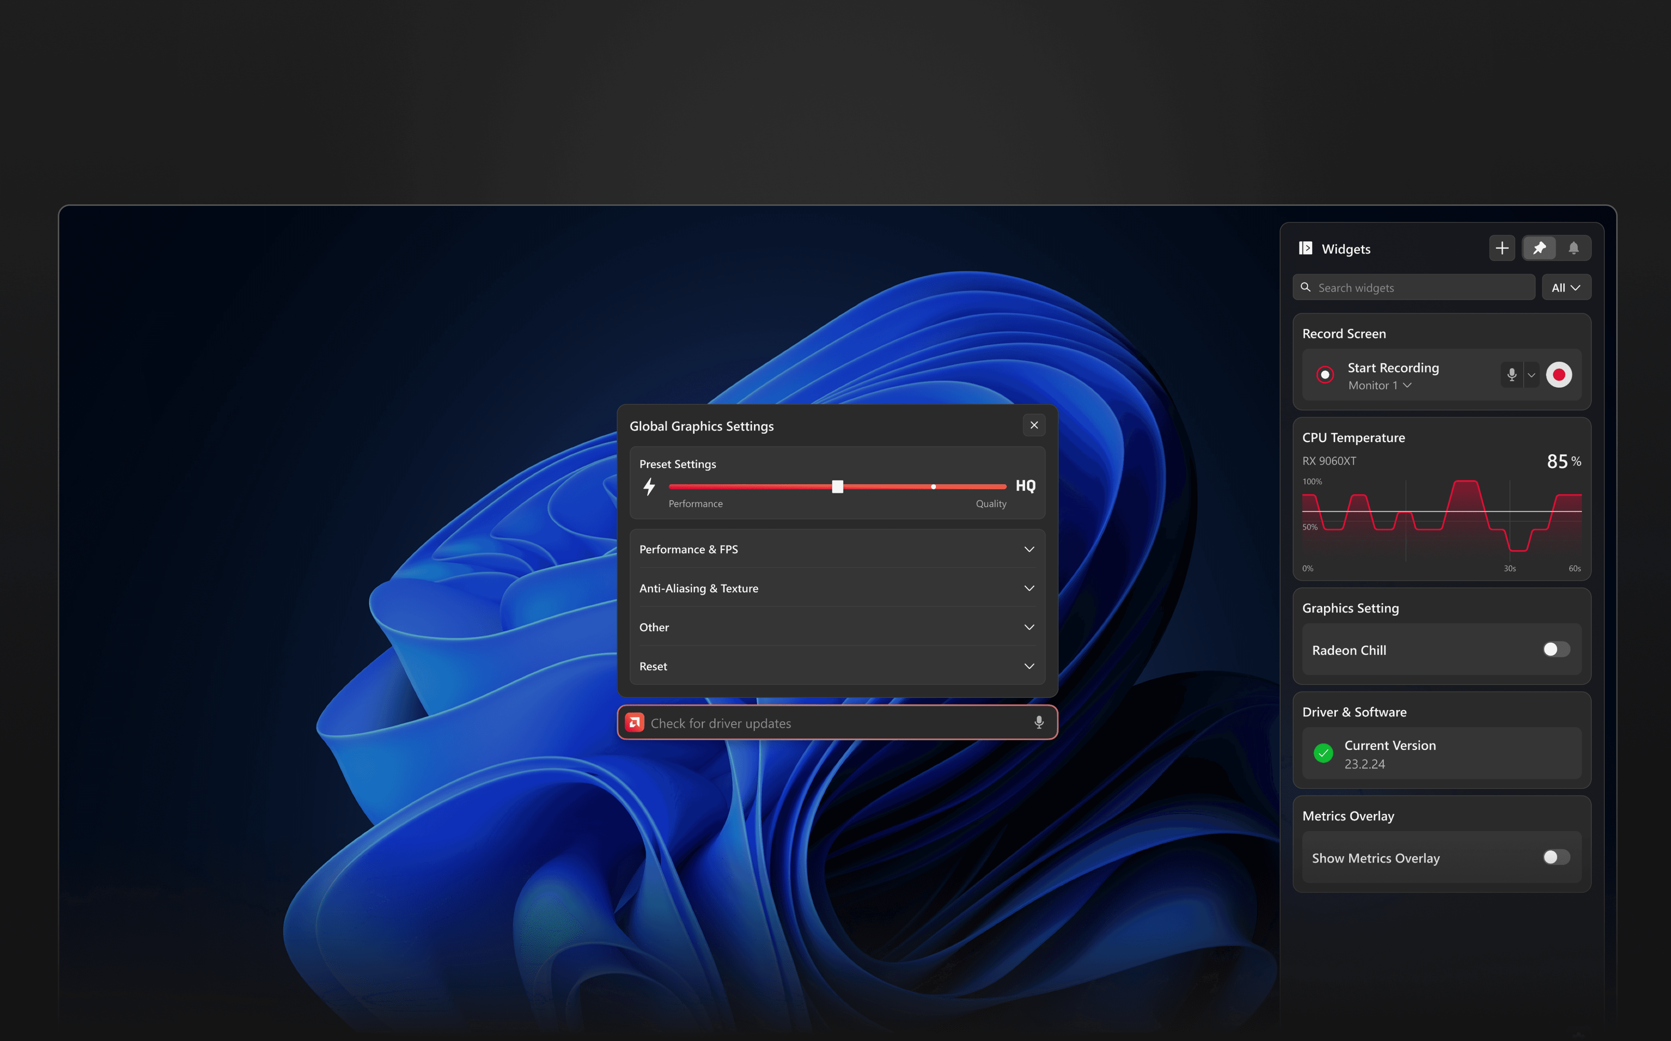The height and width of the screenshot is (1041, 1671).
Task: Click the add widget plus icon
Action: point(1501,248)
